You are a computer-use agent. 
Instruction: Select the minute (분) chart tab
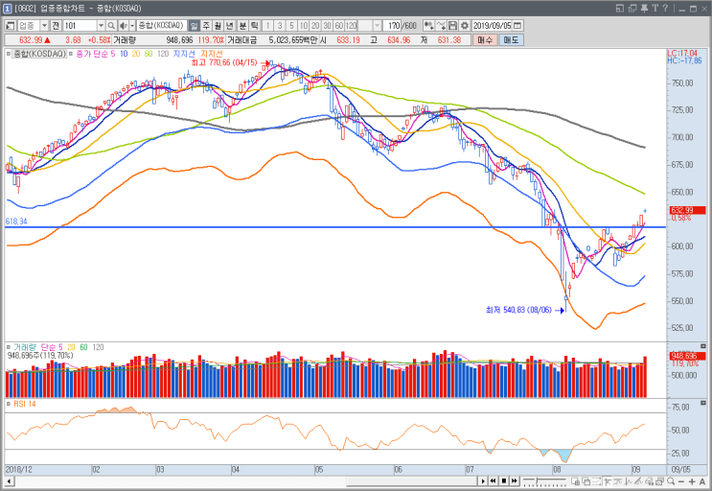click(243, 26)
